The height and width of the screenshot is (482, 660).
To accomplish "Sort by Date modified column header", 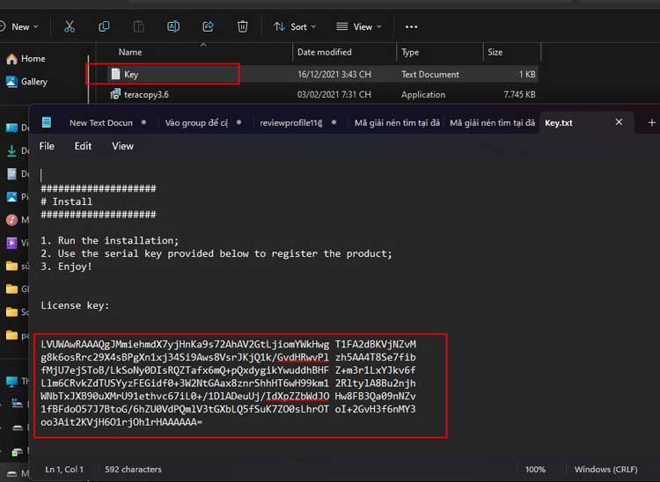I will click(x=324, y=52).
